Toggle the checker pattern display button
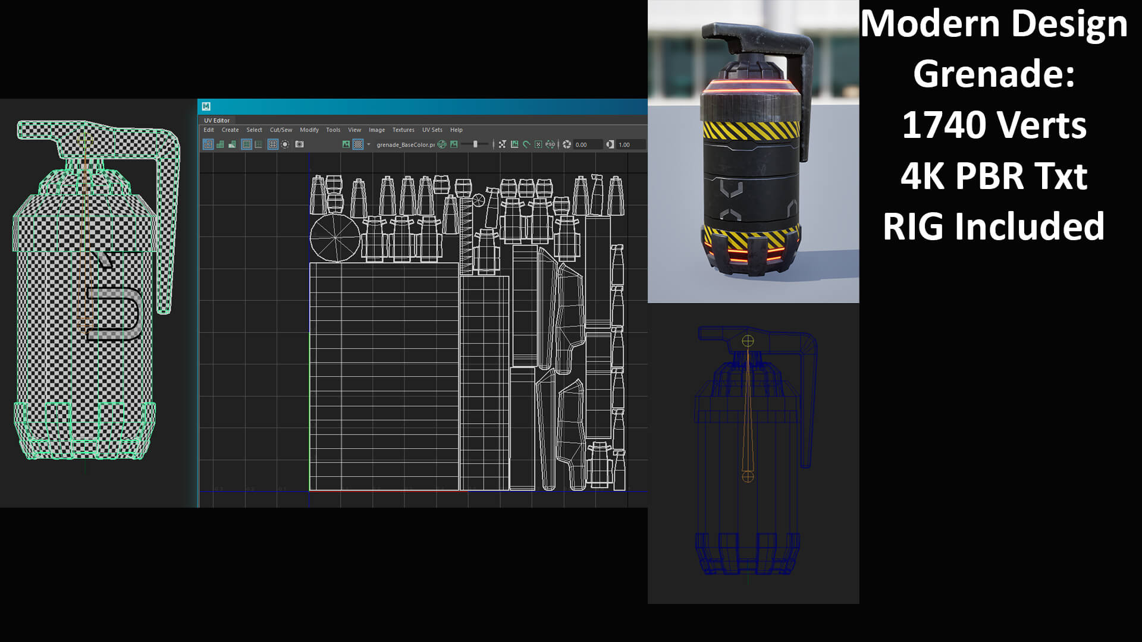Screen dimensions: 1142x642 358,144
